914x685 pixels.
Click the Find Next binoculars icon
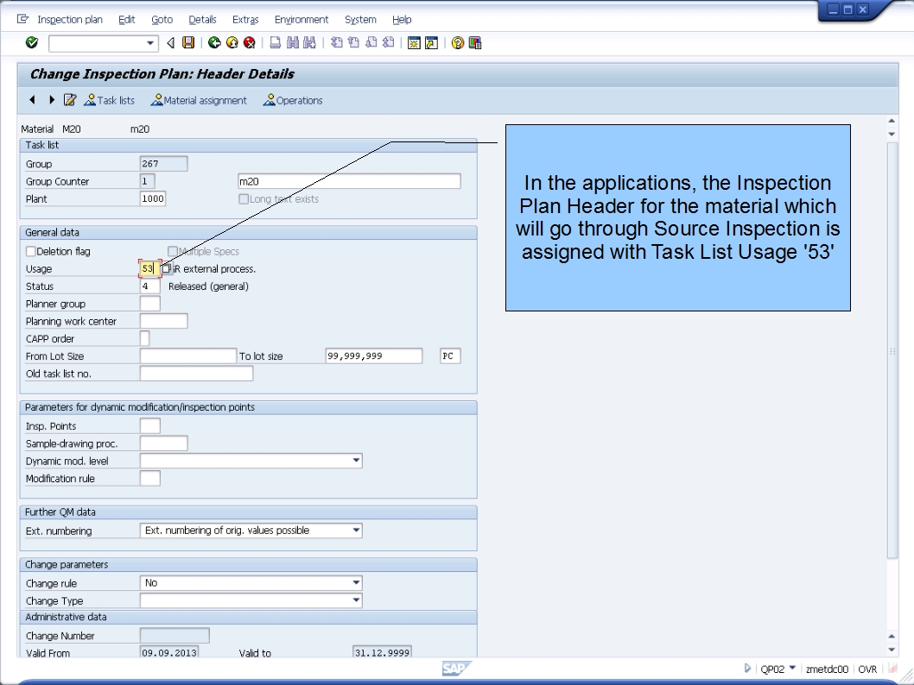coord(309,42)
